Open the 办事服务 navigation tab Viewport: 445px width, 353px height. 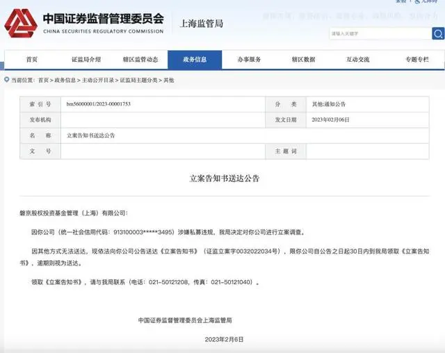point(249,60)
